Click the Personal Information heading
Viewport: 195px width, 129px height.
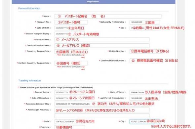29,8
